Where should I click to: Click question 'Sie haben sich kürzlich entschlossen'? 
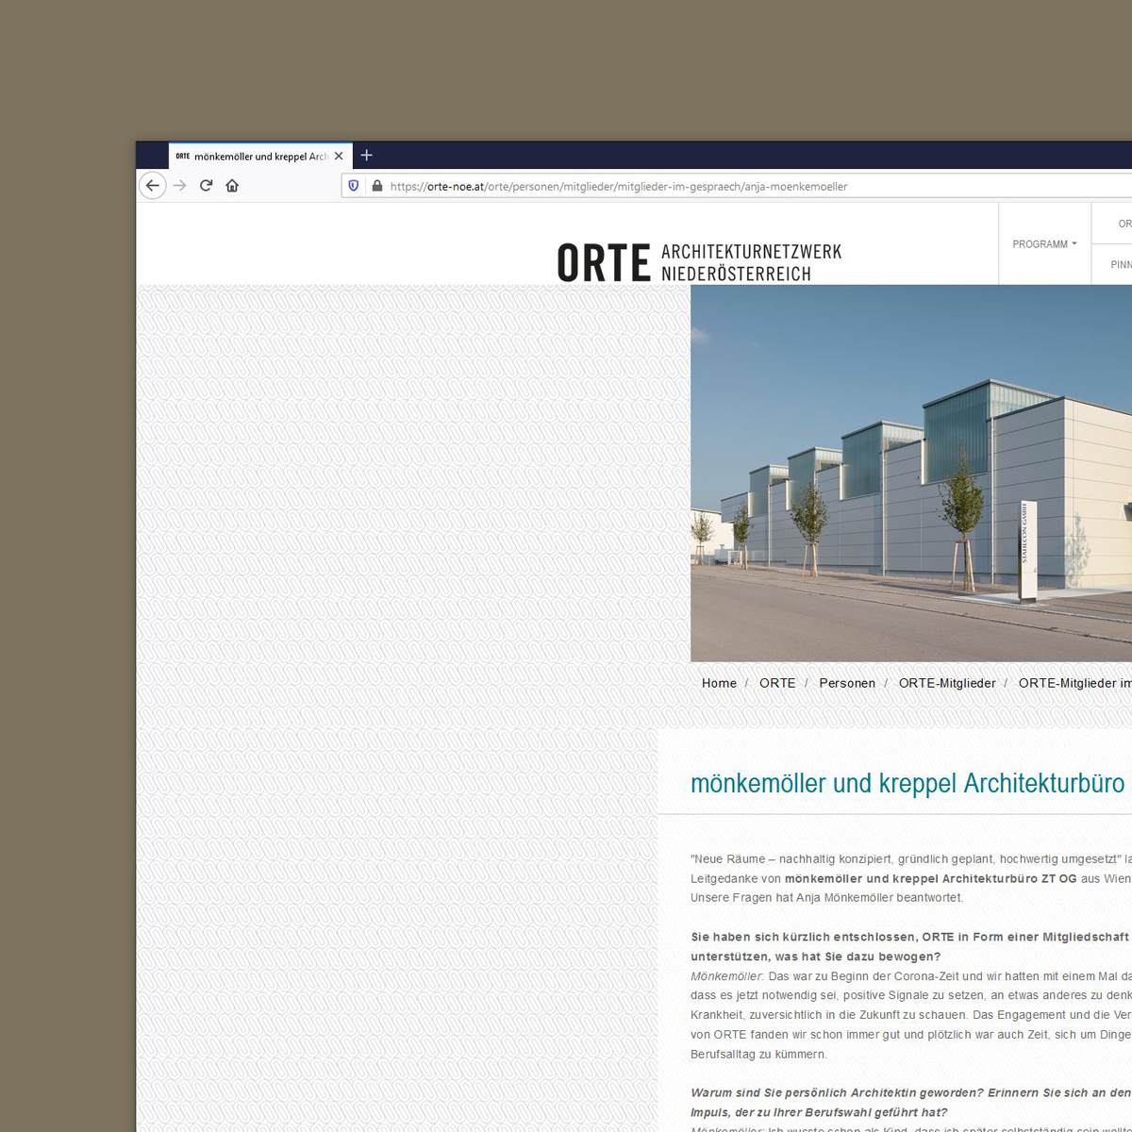(x=910, y=946)
